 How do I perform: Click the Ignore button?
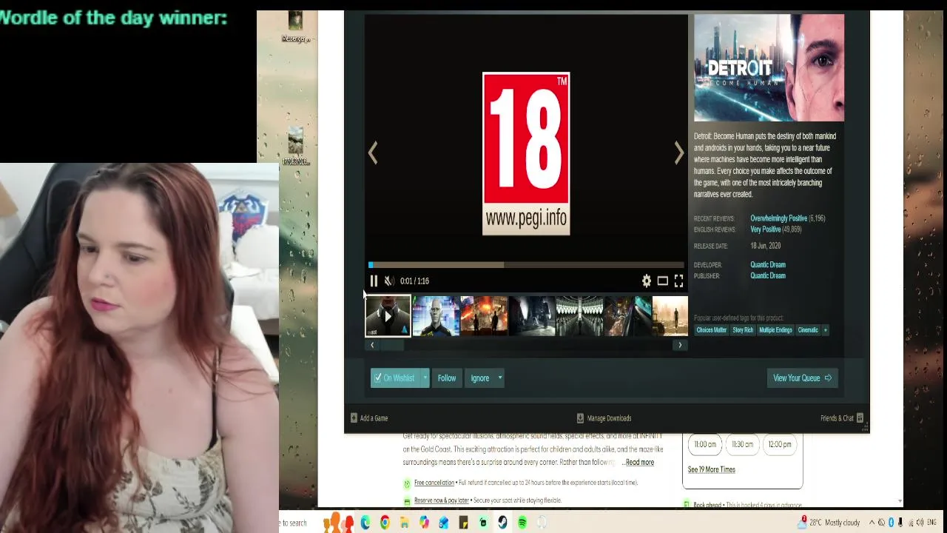pyautogui.click(x=479, y=378)
